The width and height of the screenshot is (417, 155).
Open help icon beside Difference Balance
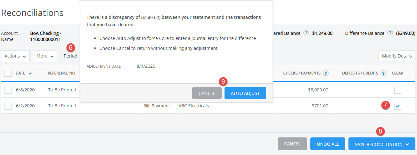tap(390, 33)
